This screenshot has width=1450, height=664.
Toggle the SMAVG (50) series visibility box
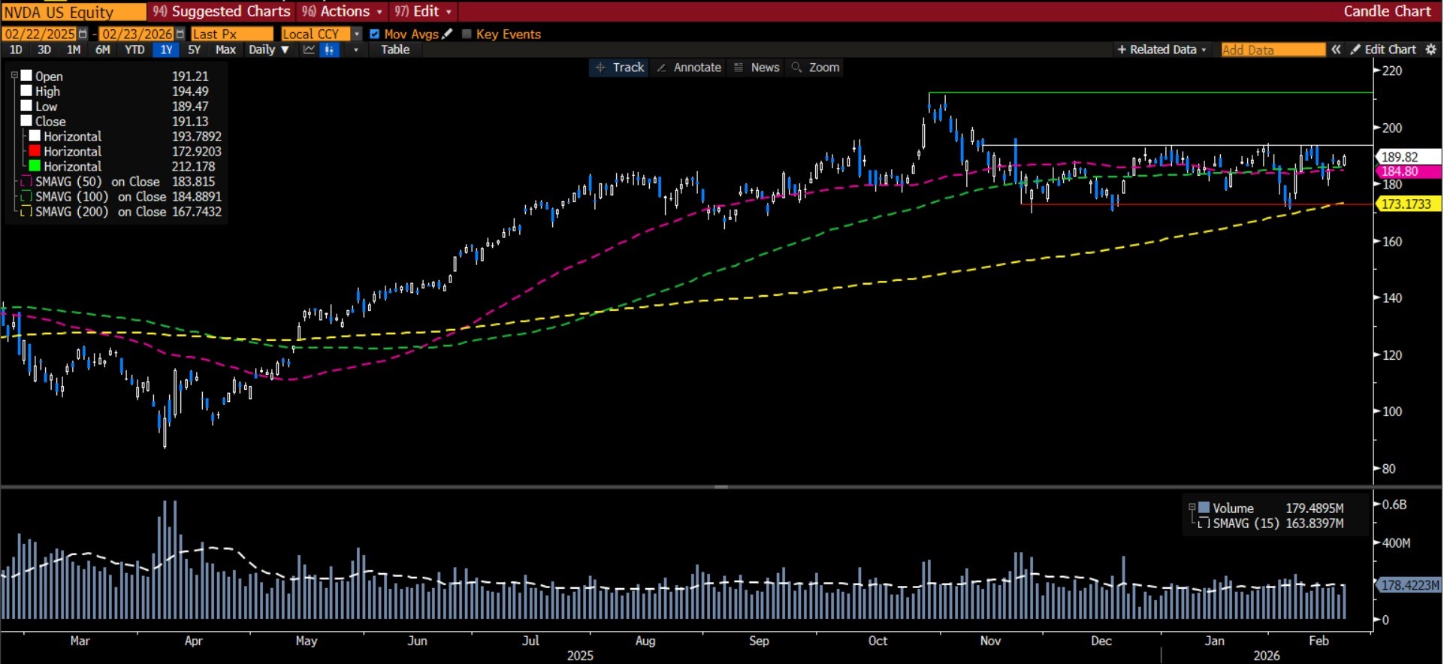26,182
